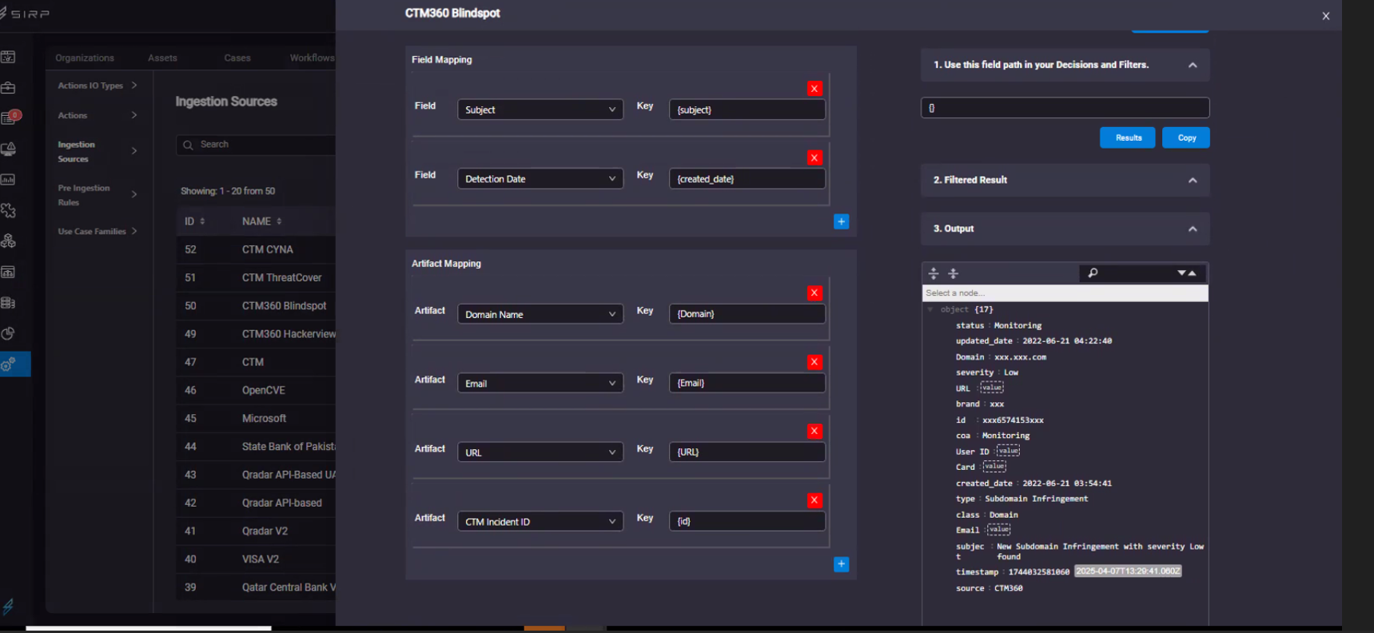Open the Email artifact dropdown

point(540,384)
